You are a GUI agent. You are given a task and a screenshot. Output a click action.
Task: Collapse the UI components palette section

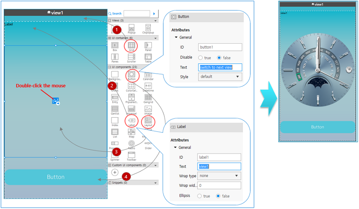click(x=155, y=67)
